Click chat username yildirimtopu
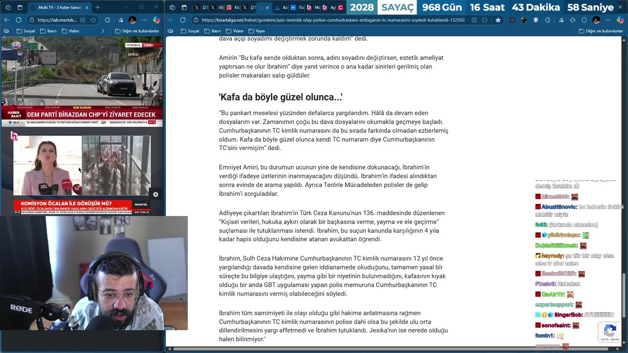This screenshot has width=628, height=353. coord(564,235)
